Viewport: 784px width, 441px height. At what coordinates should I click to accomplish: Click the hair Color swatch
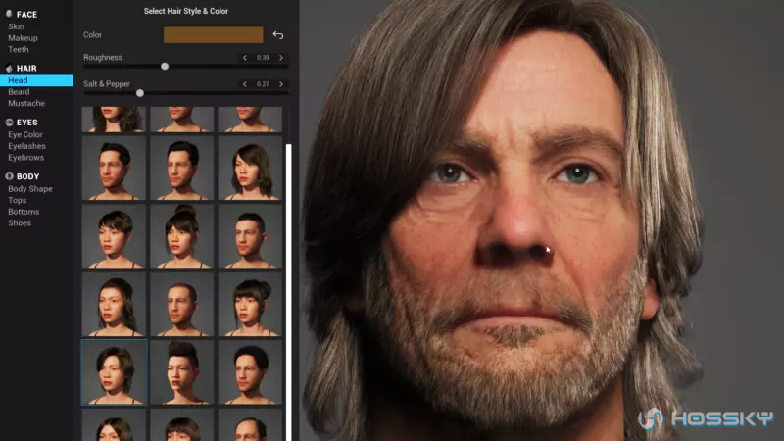coord(214,35)
